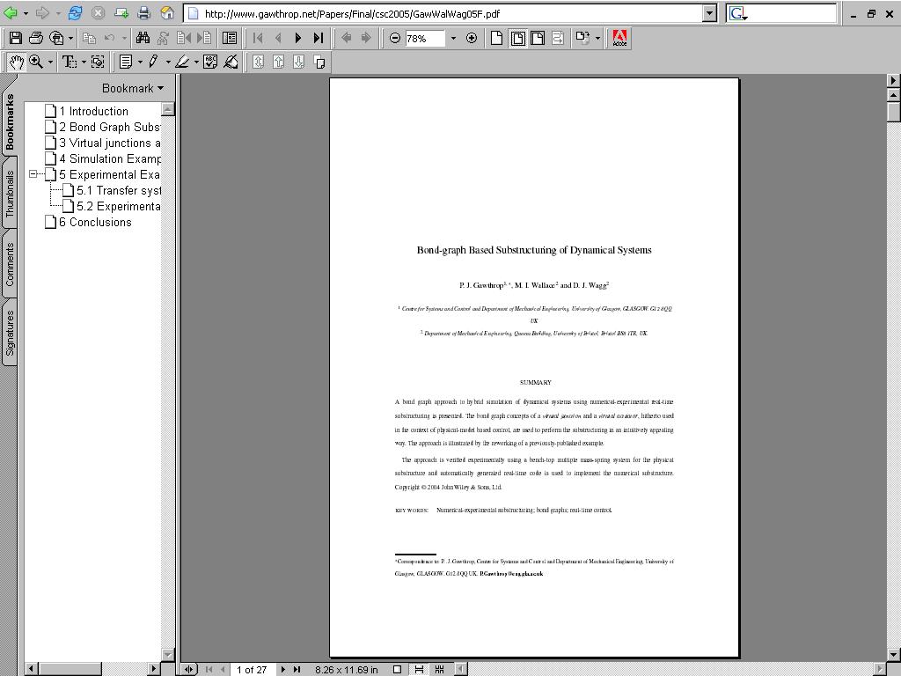Select Fit in Window page view icon
Screen dimensions: 901x676
(x=517, y=39)
